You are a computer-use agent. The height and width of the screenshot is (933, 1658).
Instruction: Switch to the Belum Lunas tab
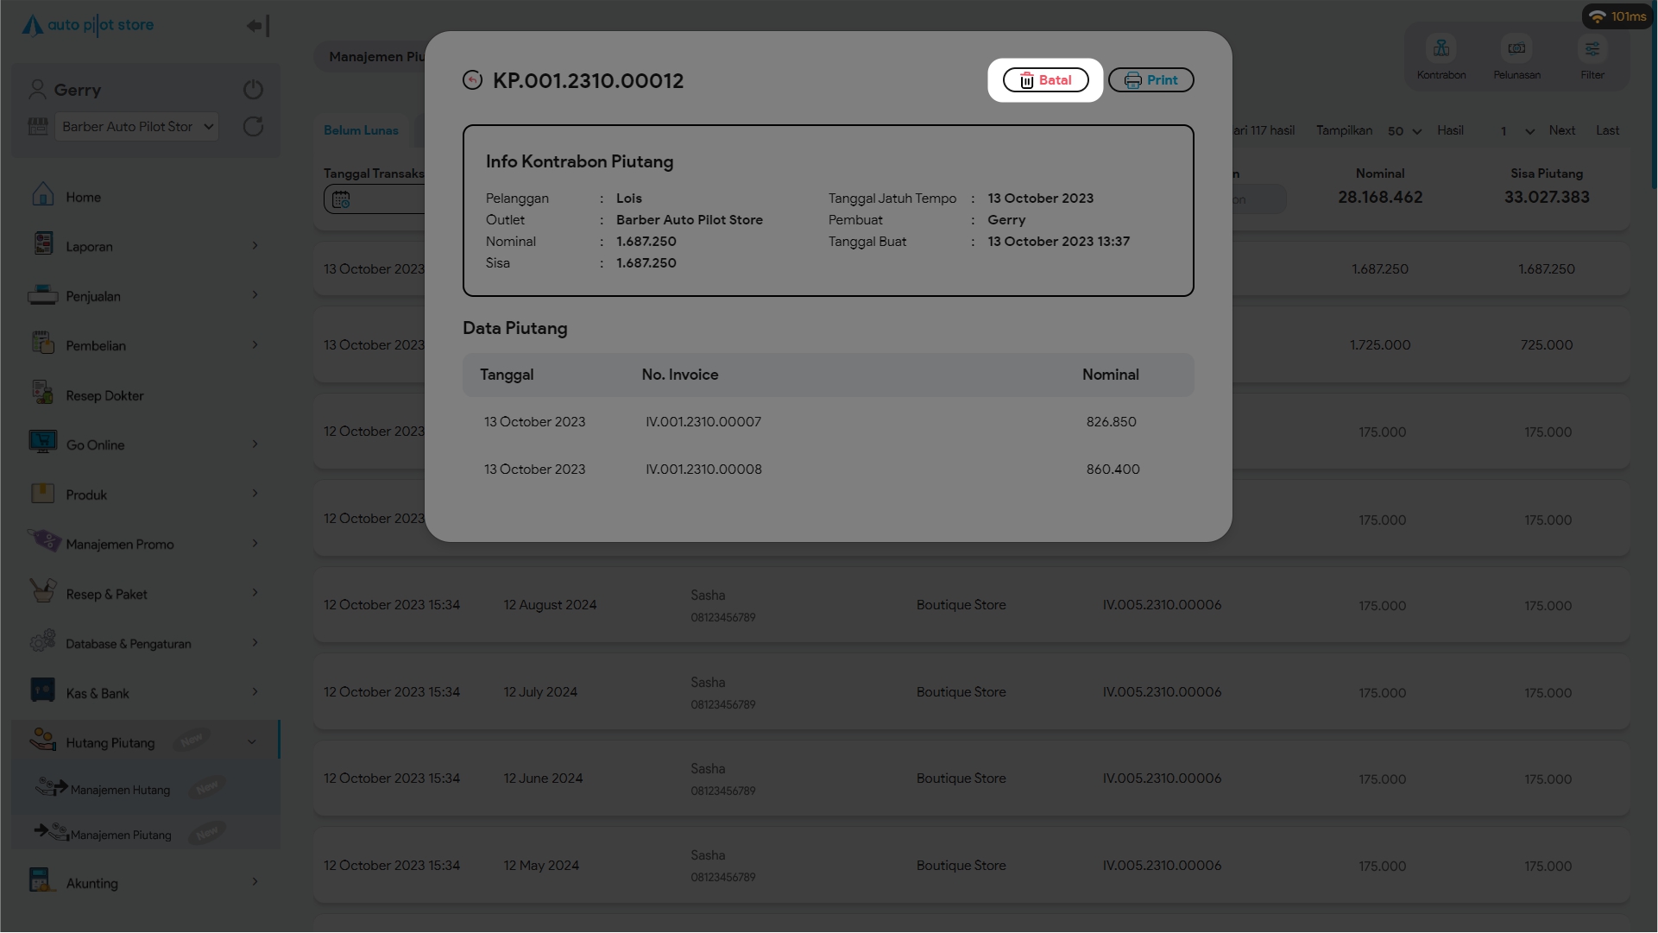coord(361,130)
